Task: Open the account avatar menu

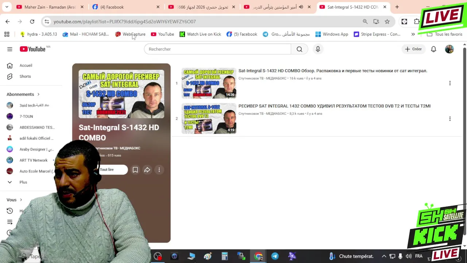Action: click(449, 49)
